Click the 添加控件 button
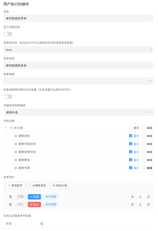Screen dimensions: 158x231 click(15, 185)
